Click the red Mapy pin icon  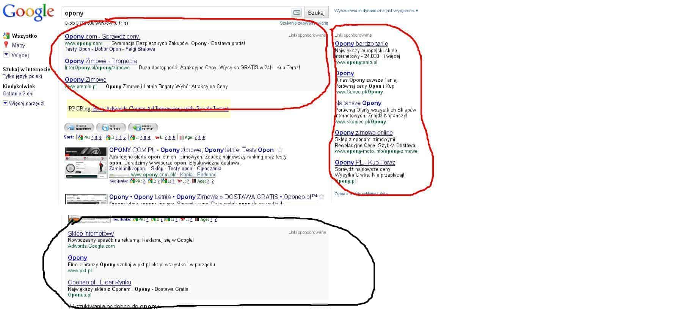coord(6,45)
